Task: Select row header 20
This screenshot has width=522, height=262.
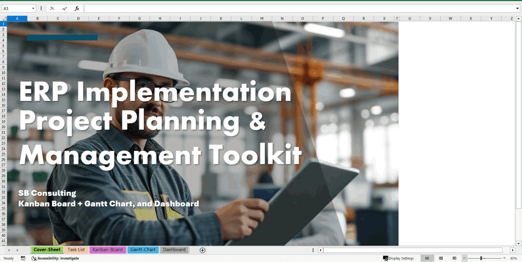Action: (3, 127)
